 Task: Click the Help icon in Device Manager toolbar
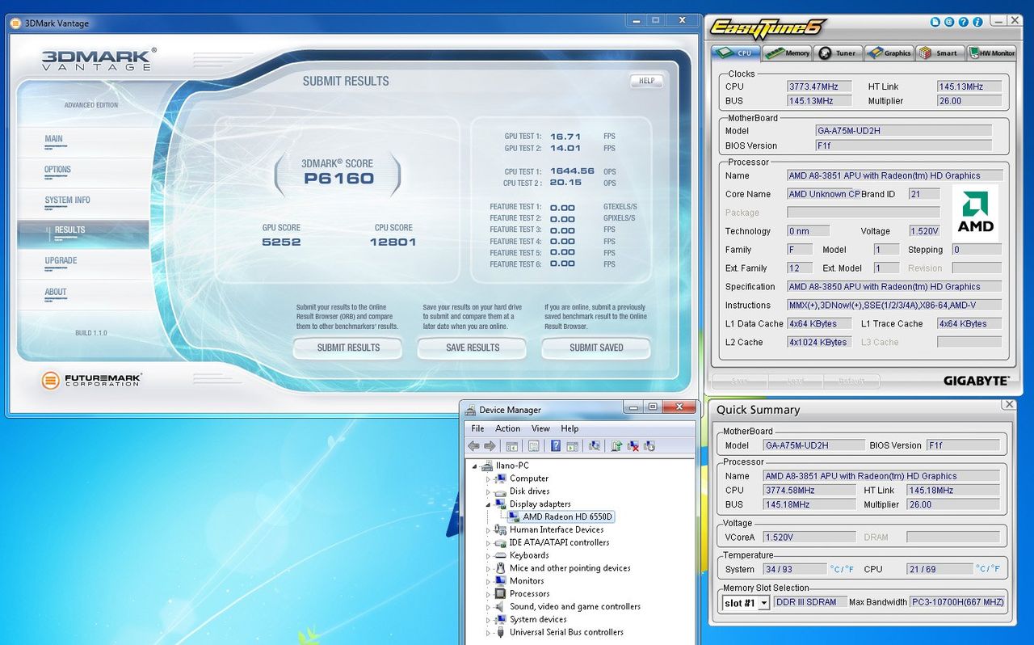[556, 445]
